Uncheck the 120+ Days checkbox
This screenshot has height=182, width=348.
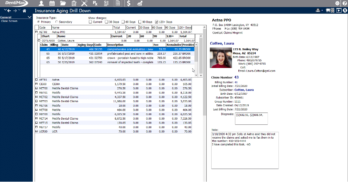(157, 22)
